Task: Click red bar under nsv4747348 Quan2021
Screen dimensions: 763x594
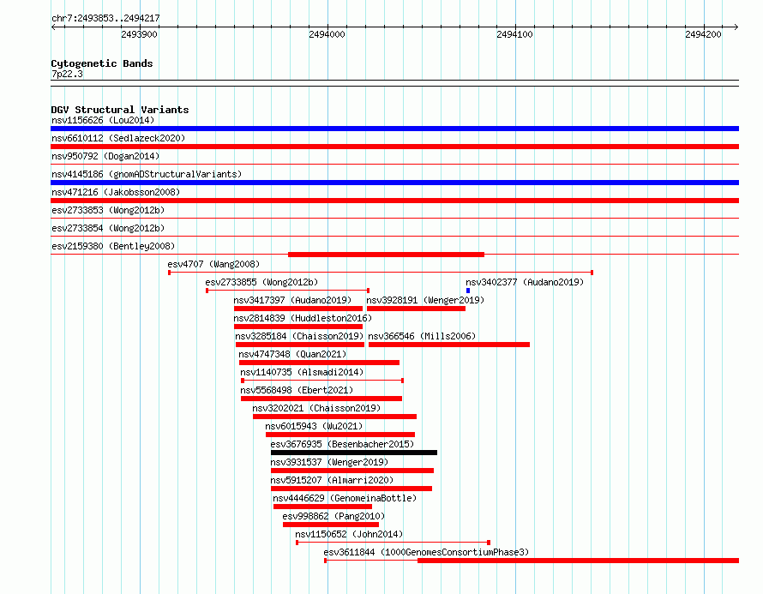Action: click(319, 363)
